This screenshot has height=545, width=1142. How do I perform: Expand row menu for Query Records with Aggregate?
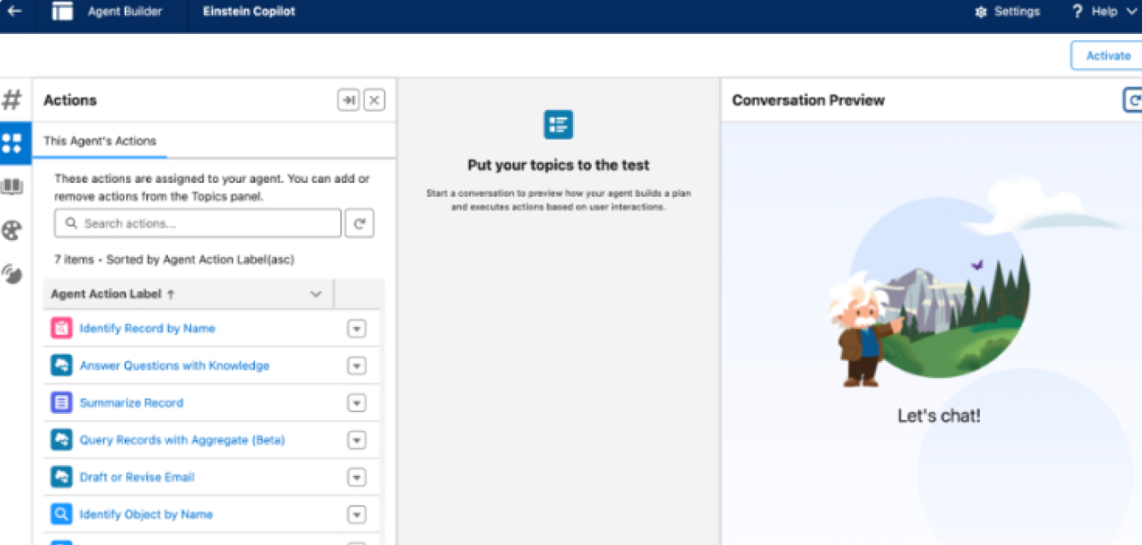pyautogui.click(x=357, y=440)
